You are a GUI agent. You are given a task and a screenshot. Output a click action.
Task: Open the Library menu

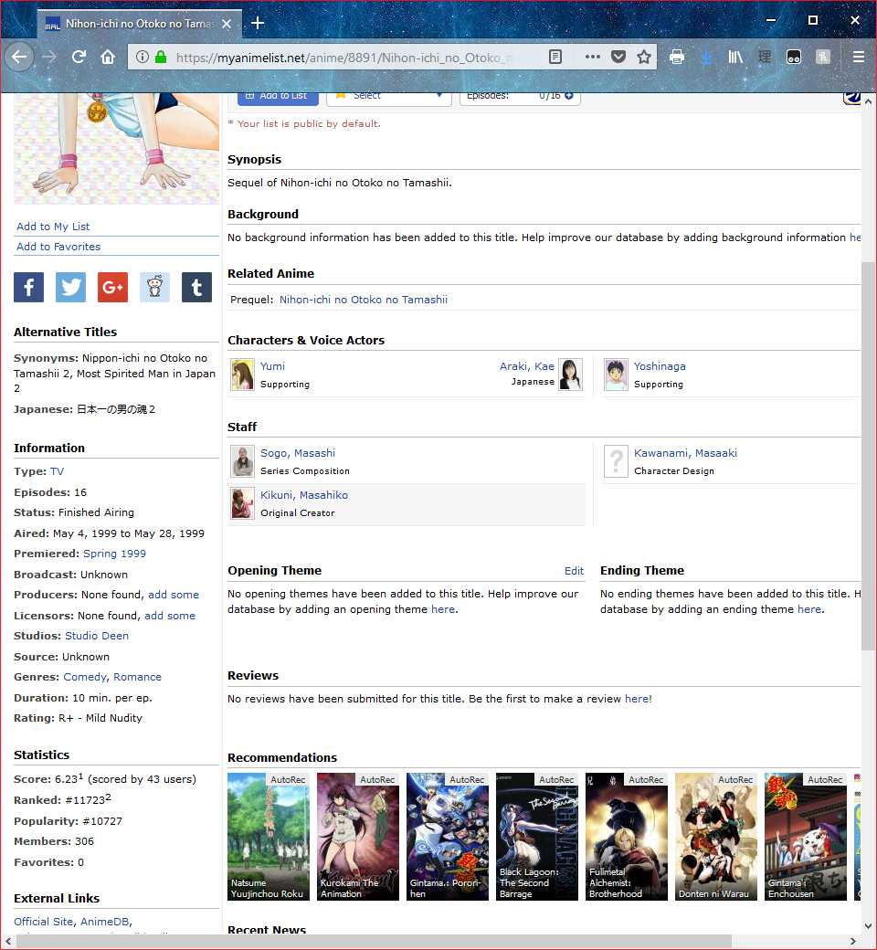tap(735, 57)
